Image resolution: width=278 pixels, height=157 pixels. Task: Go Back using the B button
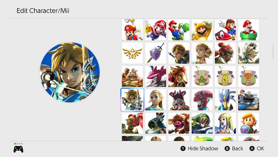click(234, 148)
